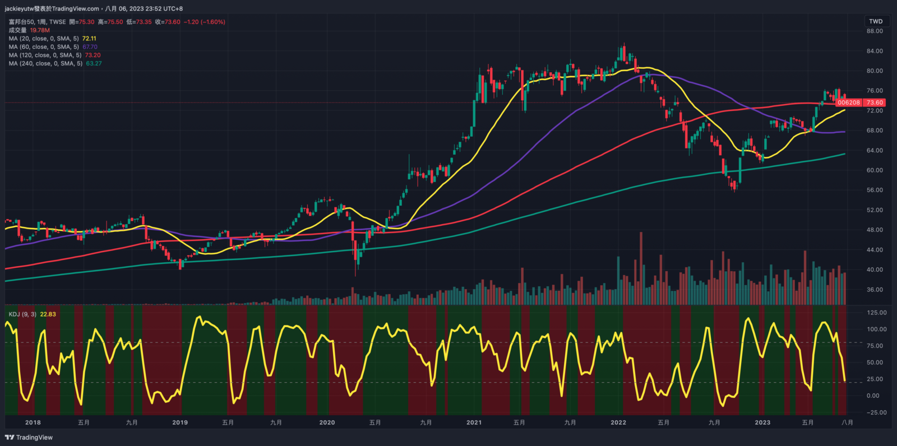
Task: Click the −25.00 KDJ scale label
Action: point(876,412)
